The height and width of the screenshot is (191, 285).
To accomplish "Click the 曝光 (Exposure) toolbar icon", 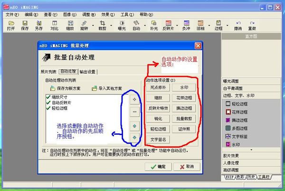I will click(x=122, y=25).
